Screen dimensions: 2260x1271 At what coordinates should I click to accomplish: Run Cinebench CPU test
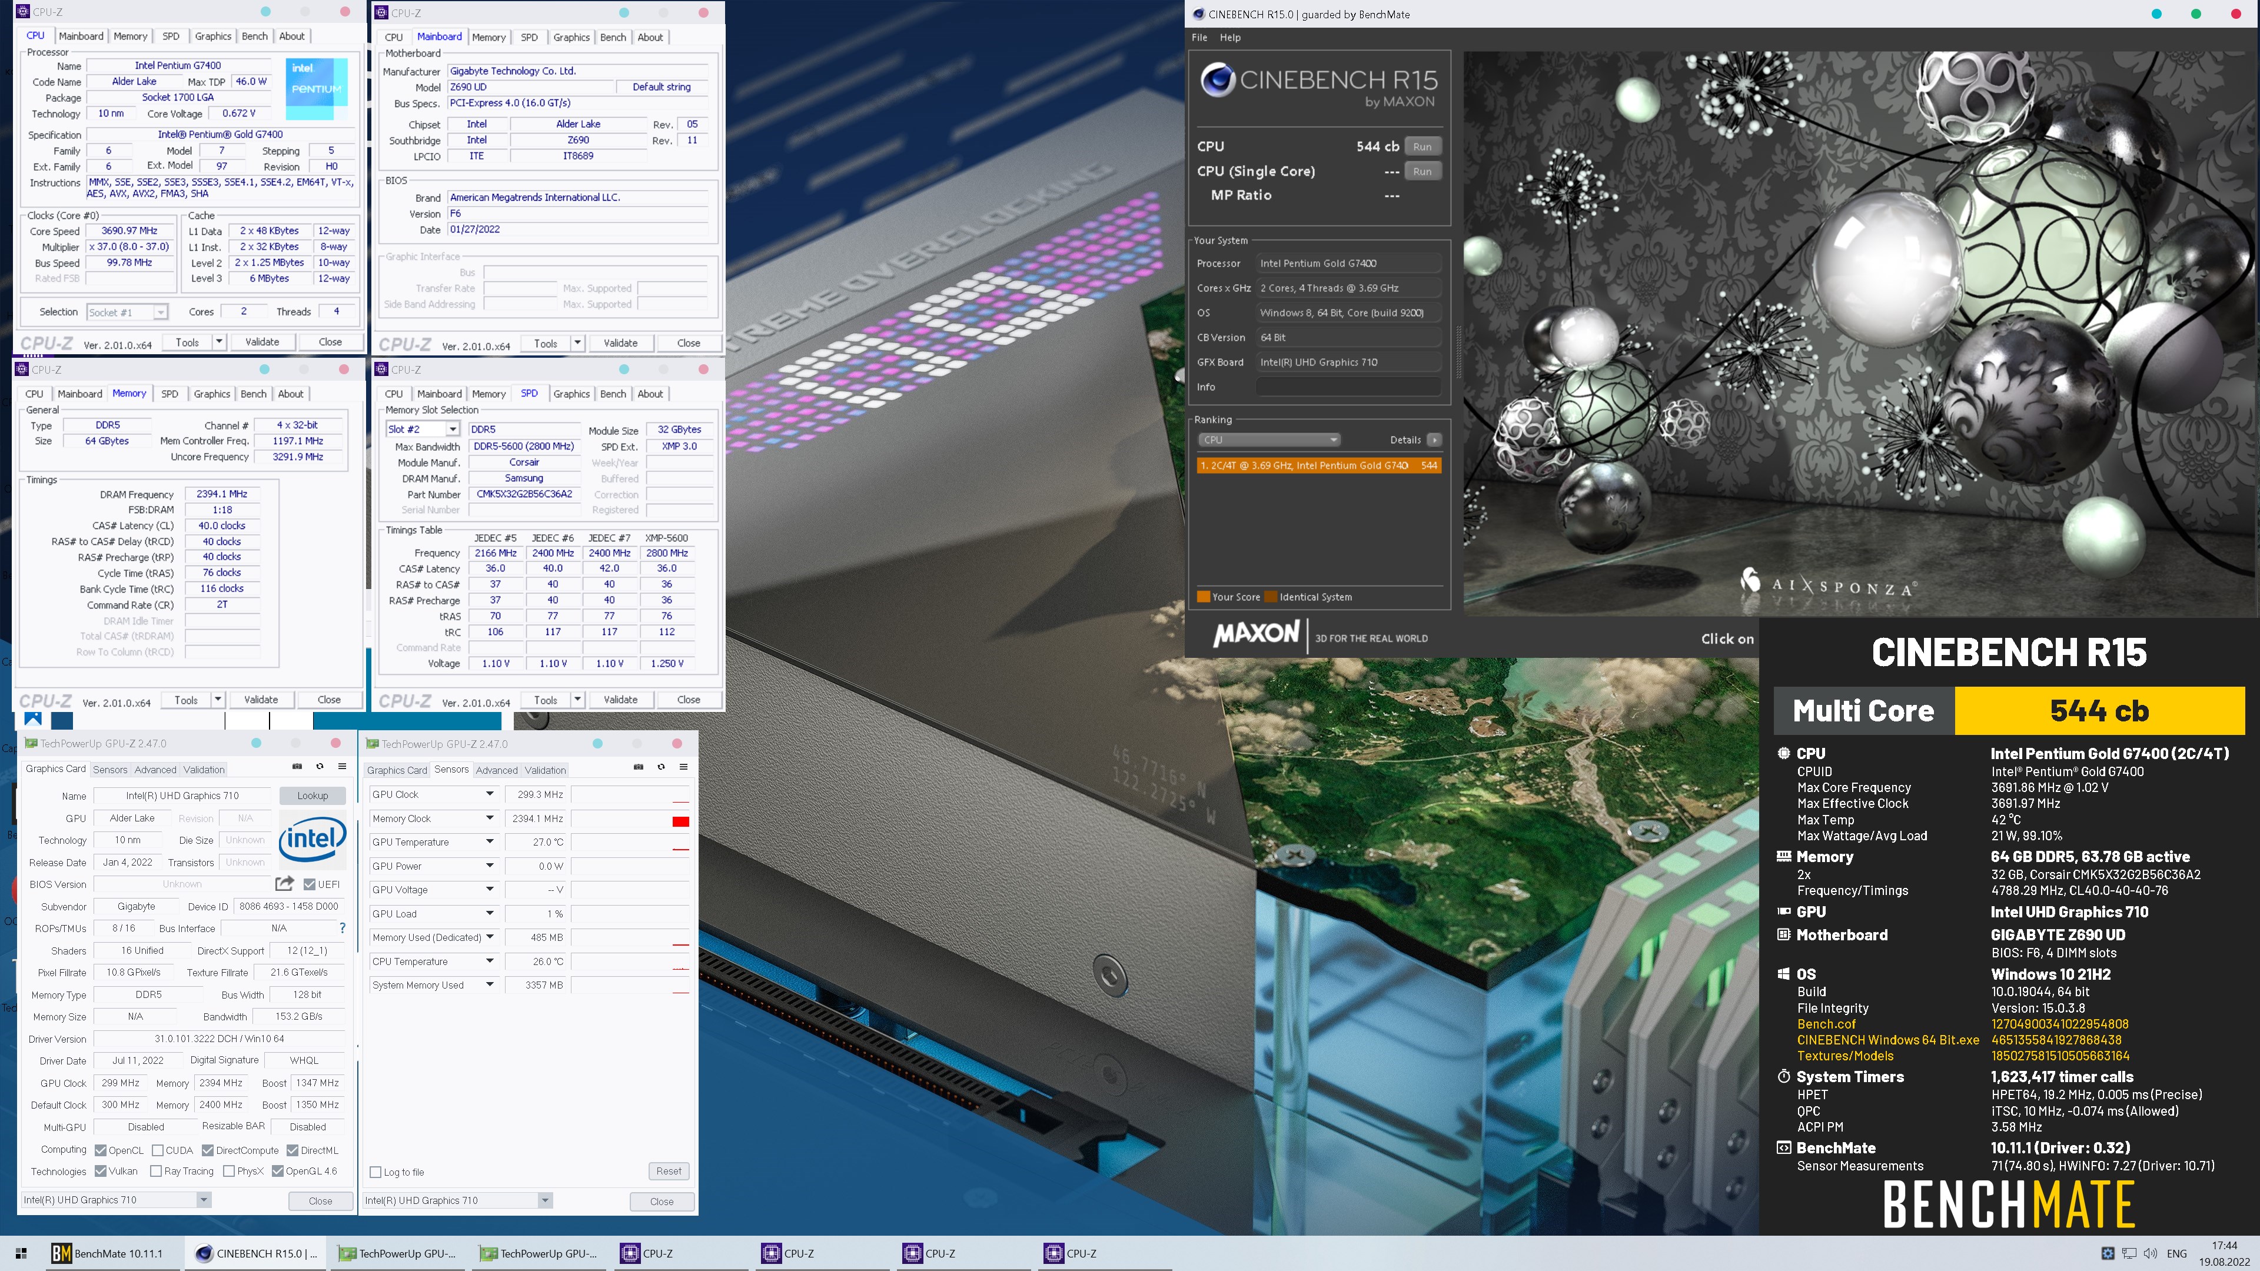point(1422,147)
